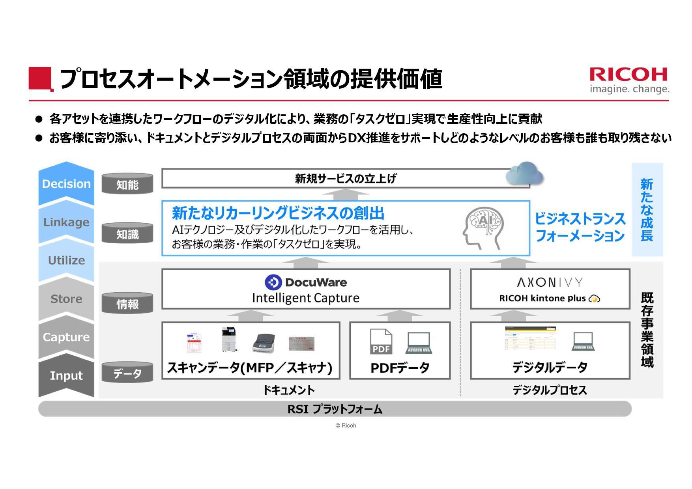This screenshot has width=692, height=489.
Task: Click the Decision chevron label
Action: pos(66,184)
